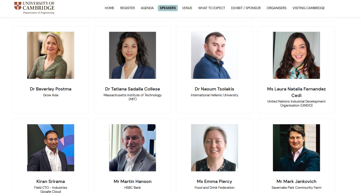Click Mr Martin Hanson's photo
361x193 pixels.
pos(133,148)
